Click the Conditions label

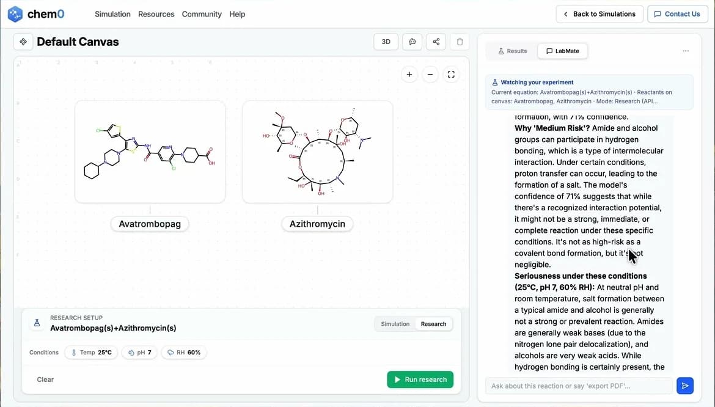(44, 353)
